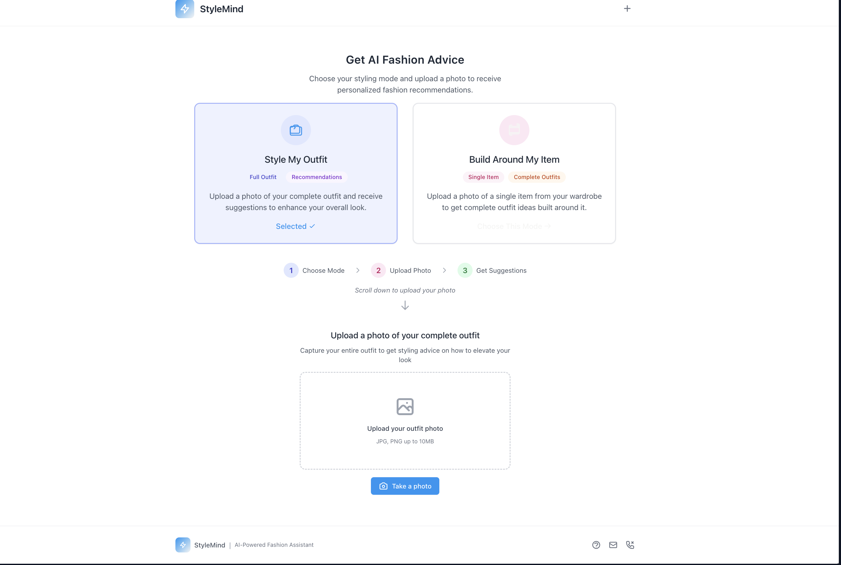
Task: Click the Selected checkmark label
Action: click(296, 226)
